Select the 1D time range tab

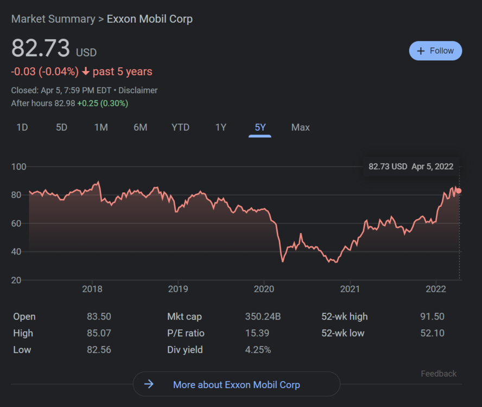pos(22,128)
